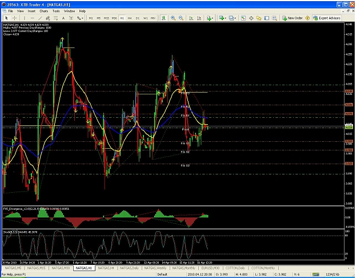The height and width of the screenshot is (278, 357).
Task: Open the View menu
Action: [20, 11]
